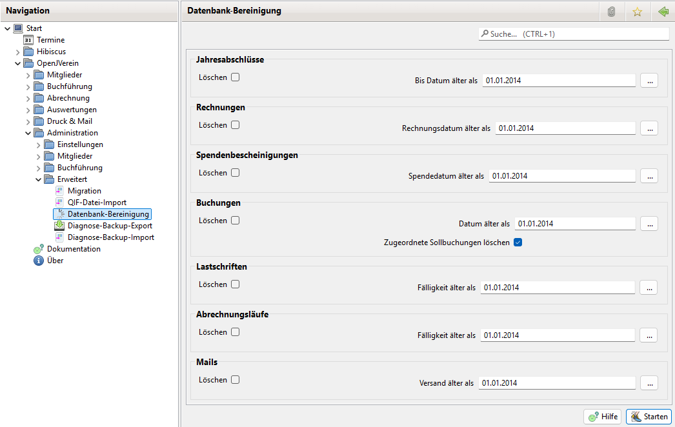Click the green back arrow icon

663,12
